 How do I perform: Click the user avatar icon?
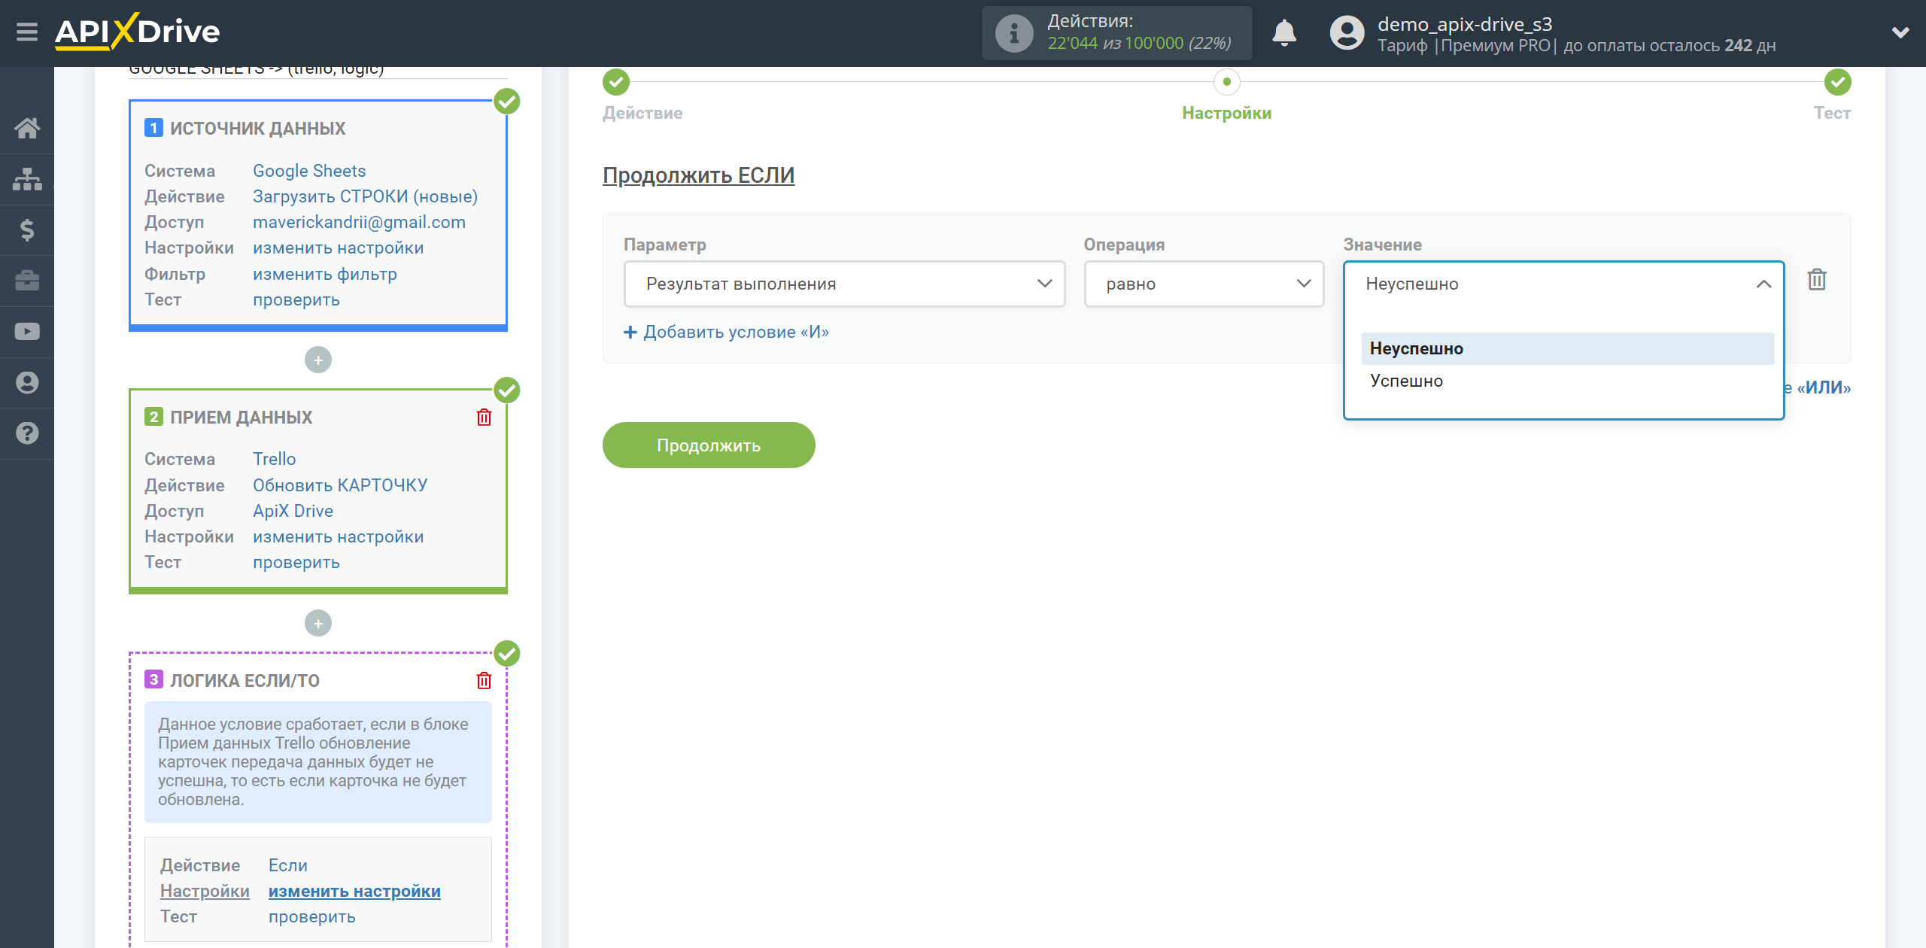coord(1347,33)
